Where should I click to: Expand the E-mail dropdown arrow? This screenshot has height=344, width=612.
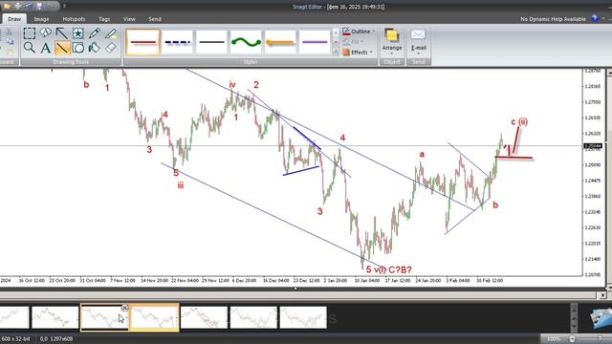(418, 54)
